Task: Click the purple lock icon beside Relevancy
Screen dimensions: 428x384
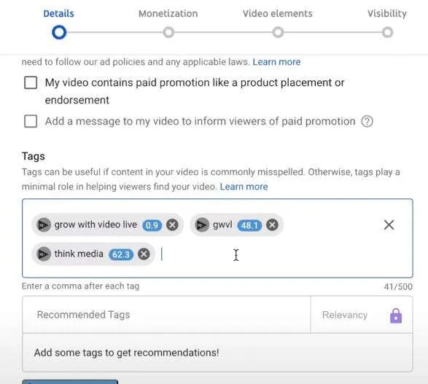Action: pyautogui.click(x=396, y=316)
